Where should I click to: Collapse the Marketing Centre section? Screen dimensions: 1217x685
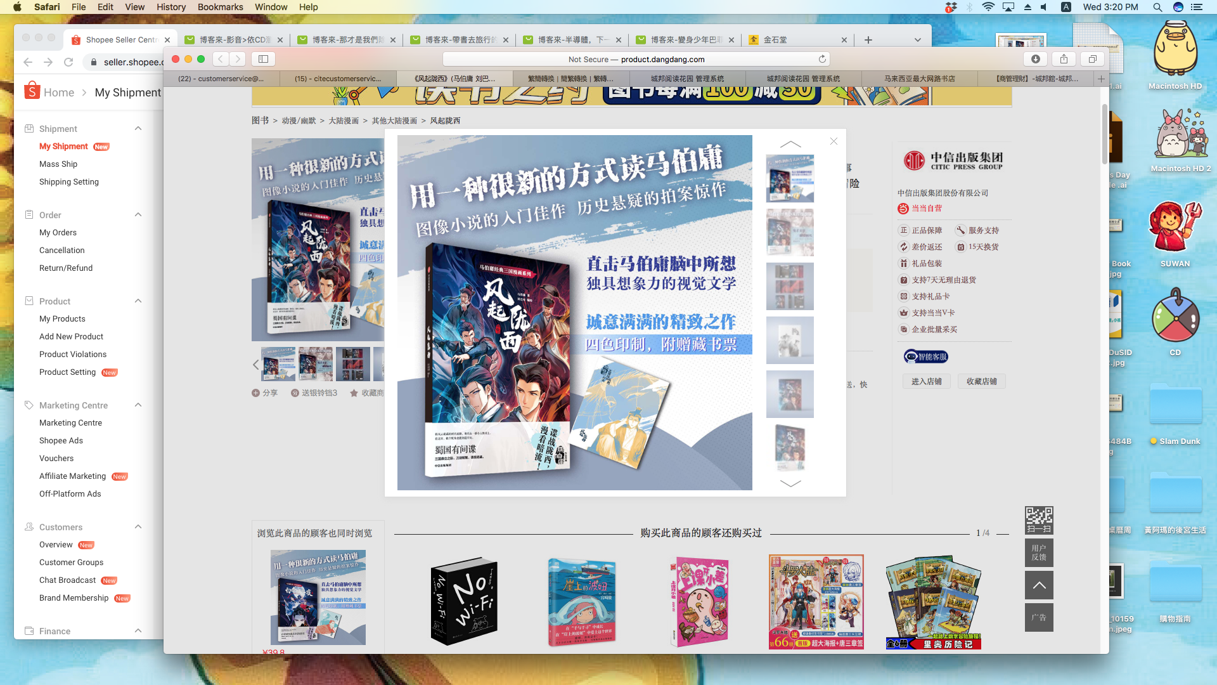point(138,405)
